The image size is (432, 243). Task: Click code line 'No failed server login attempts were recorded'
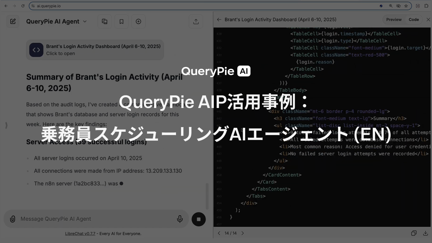pyautogui.click(x=354, y=154)
